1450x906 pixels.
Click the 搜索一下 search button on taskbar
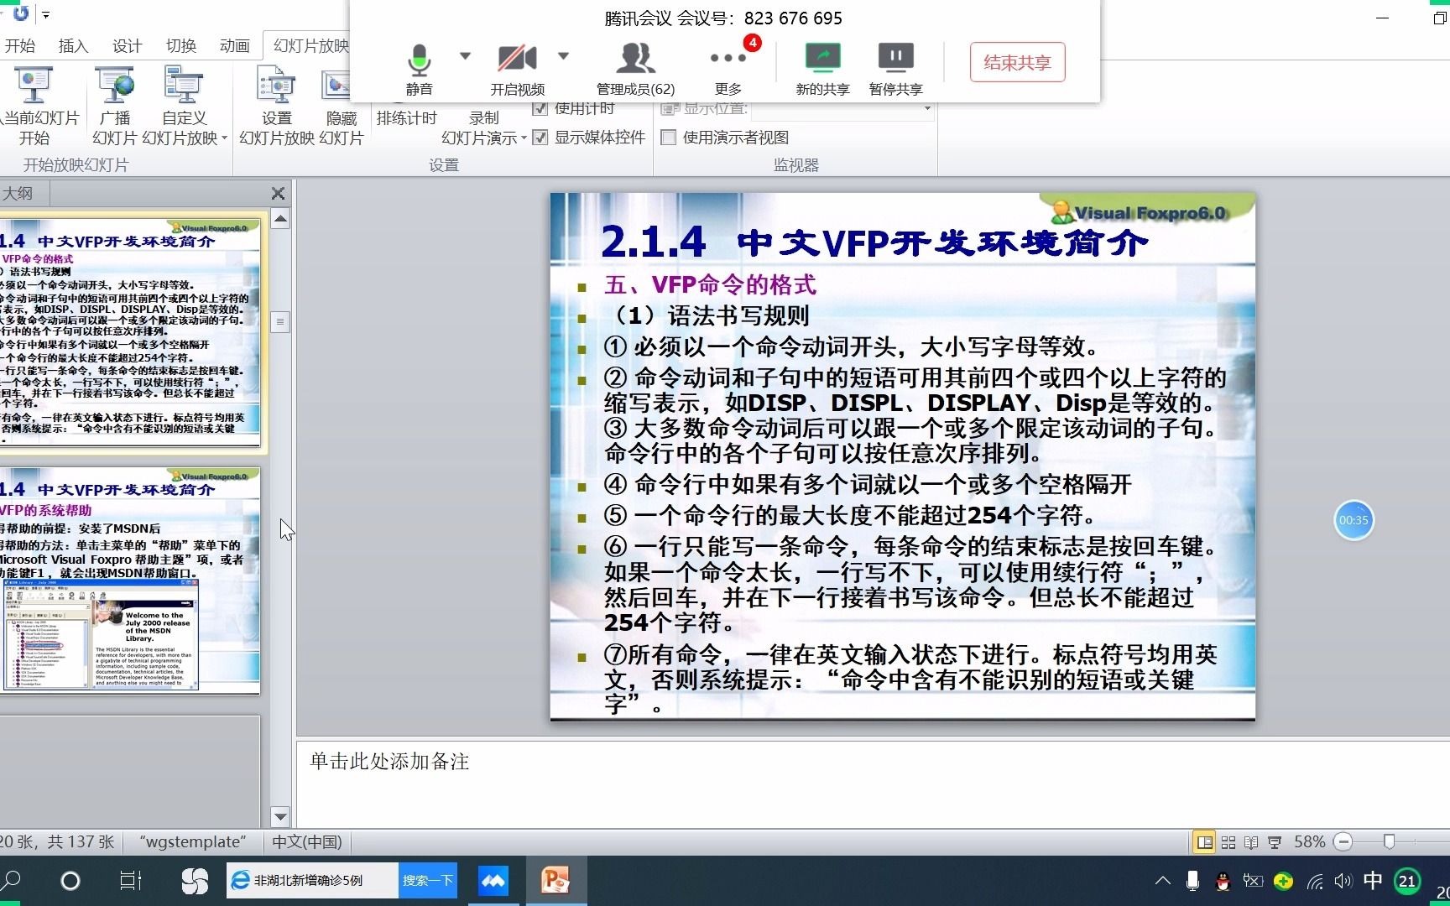coord(428,881)
